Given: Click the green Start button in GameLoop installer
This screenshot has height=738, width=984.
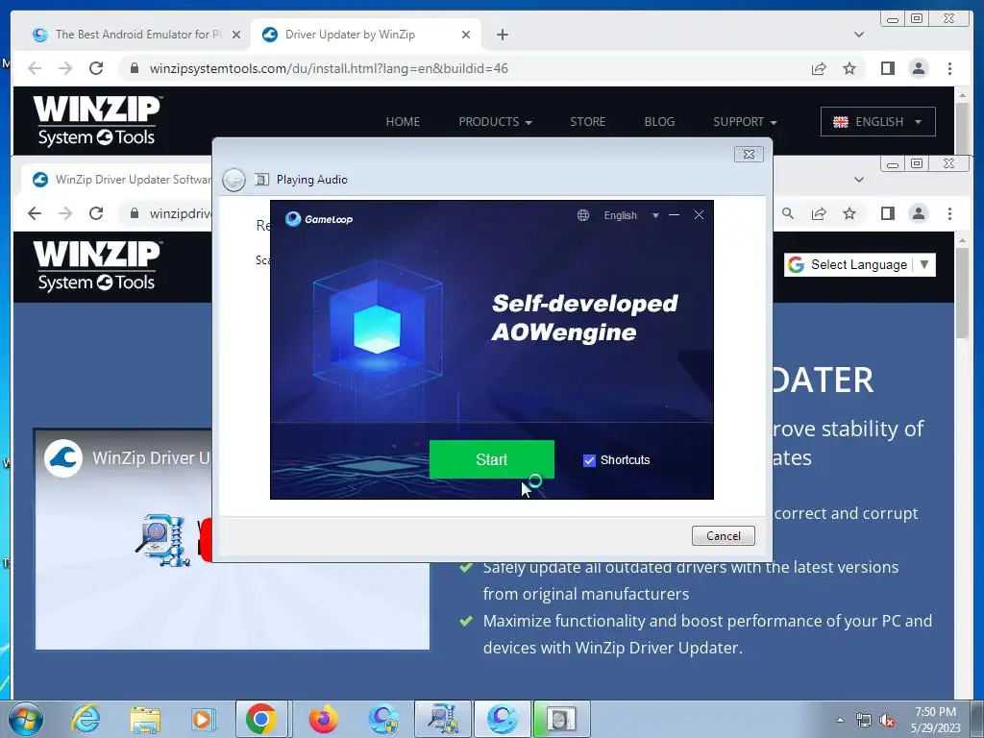Looking at the screenshot, I should (491, 459).
